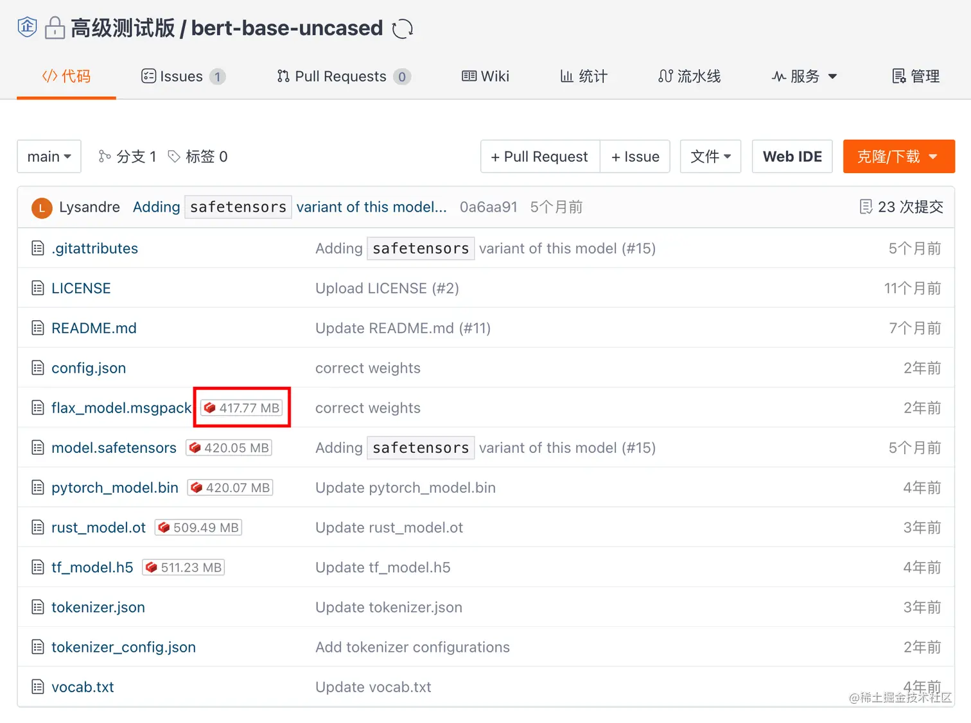The width and height of the screenshot is (971, 723).
Task: View branches via 分支 1 link
Action: point(127,157)
